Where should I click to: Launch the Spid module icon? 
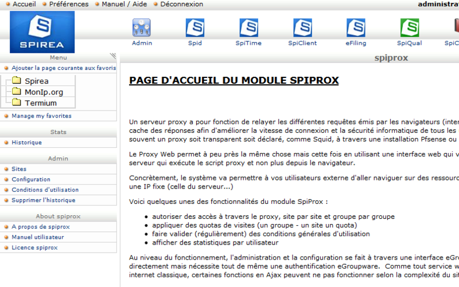(x=195, y=27)
